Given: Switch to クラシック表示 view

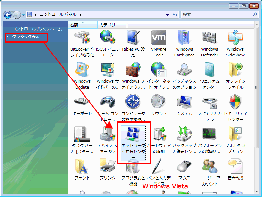Looking at the screenshot, I should 26,37.
